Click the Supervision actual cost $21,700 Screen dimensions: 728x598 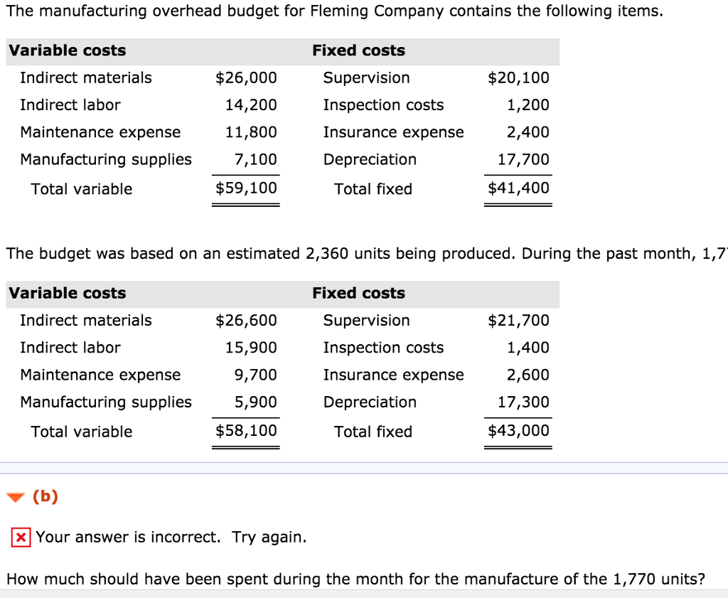coord(518,321)
